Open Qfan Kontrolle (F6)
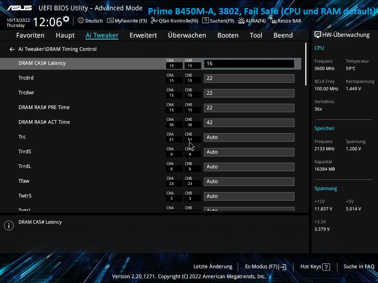Viewport: 378px width, 283px height. [175, 21]
